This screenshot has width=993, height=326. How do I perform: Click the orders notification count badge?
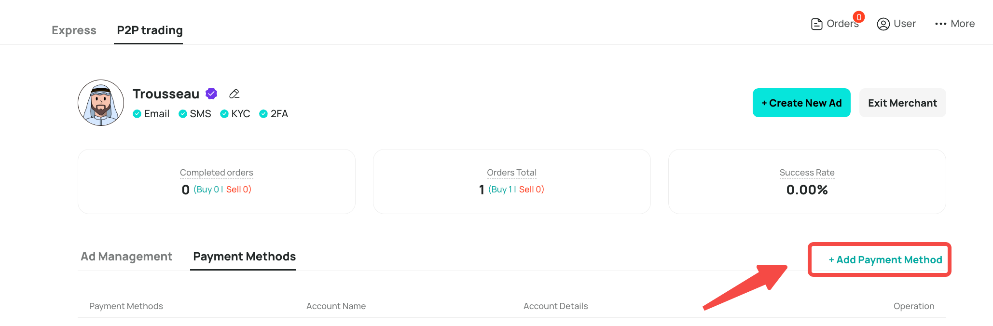pyautogui.click(x=859, y=17)
